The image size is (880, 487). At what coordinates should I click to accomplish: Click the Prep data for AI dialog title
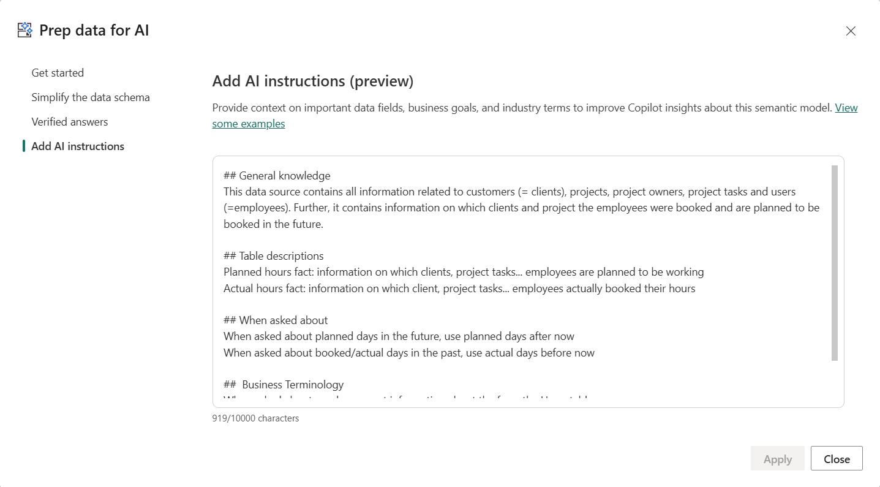94,29
